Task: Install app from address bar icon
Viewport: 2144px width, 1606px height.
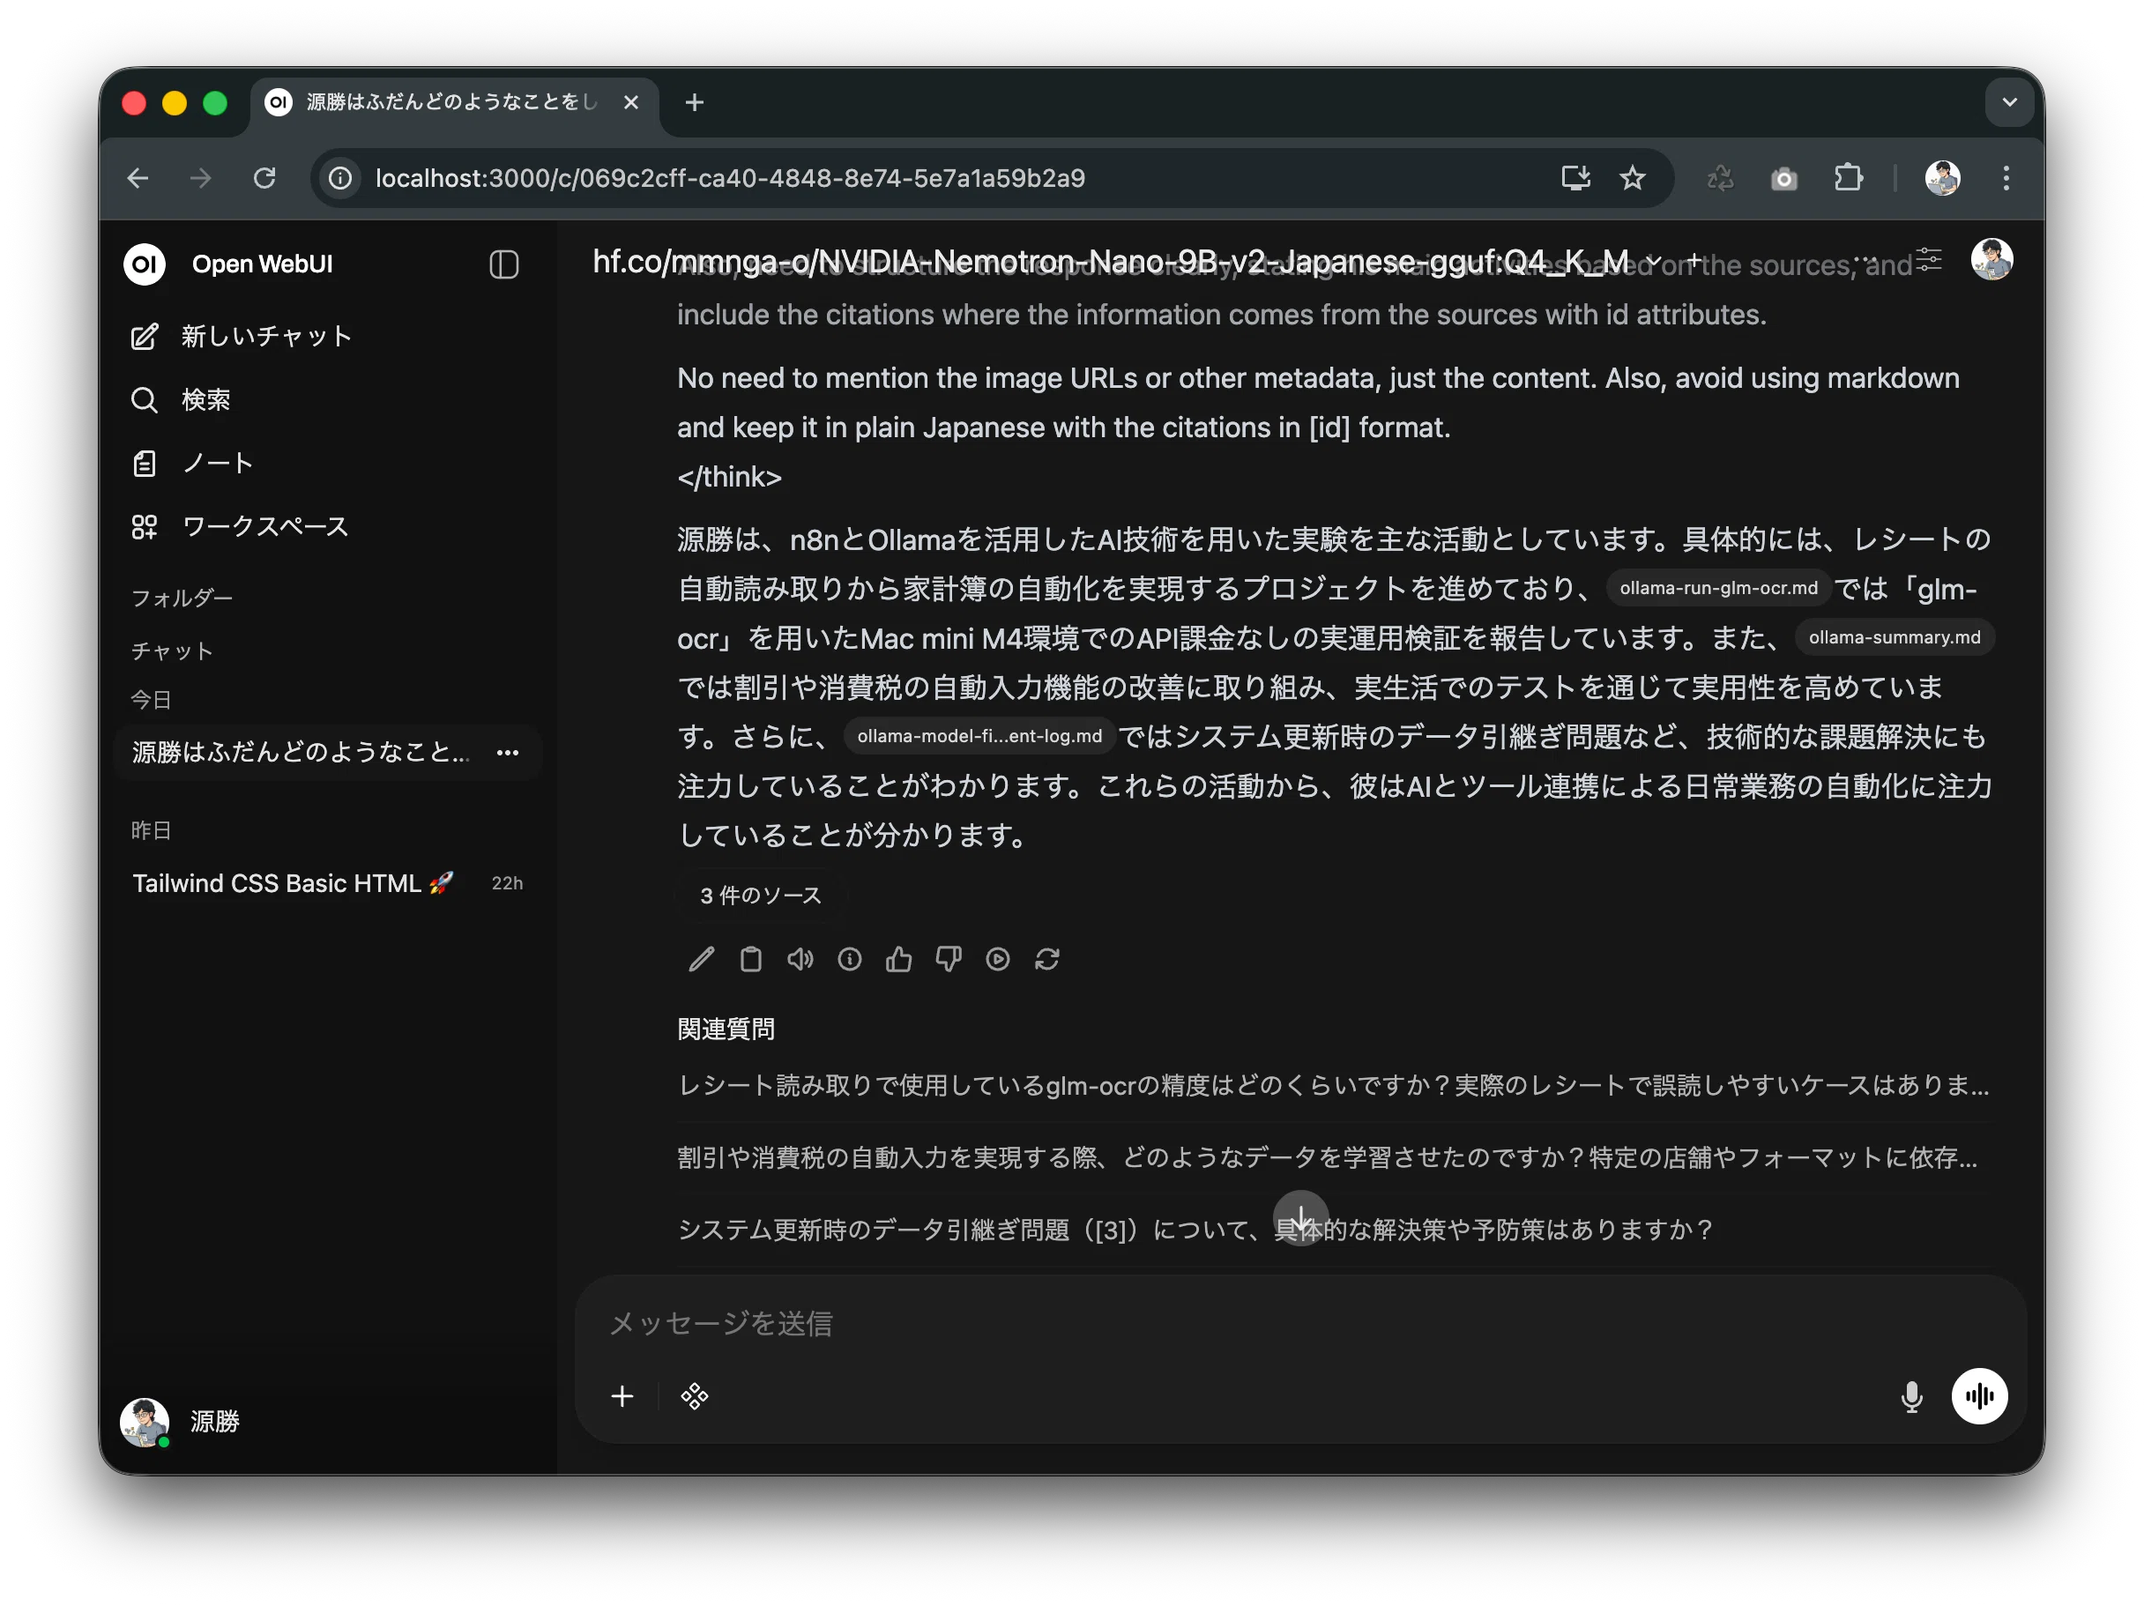Action: click(1575, 178)
